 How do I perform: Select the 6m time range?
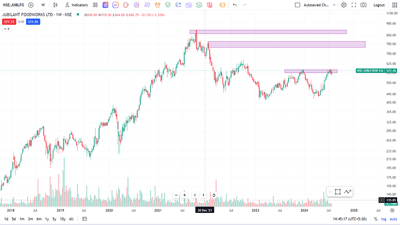tap(39, 219)
